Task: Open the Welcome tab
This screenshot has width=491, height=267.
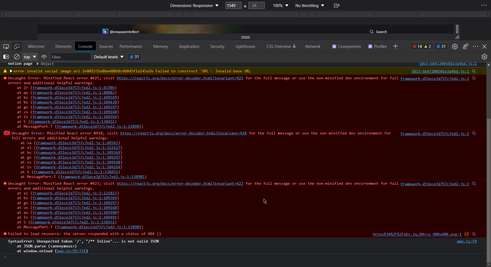Action: [x=36, y=47]
